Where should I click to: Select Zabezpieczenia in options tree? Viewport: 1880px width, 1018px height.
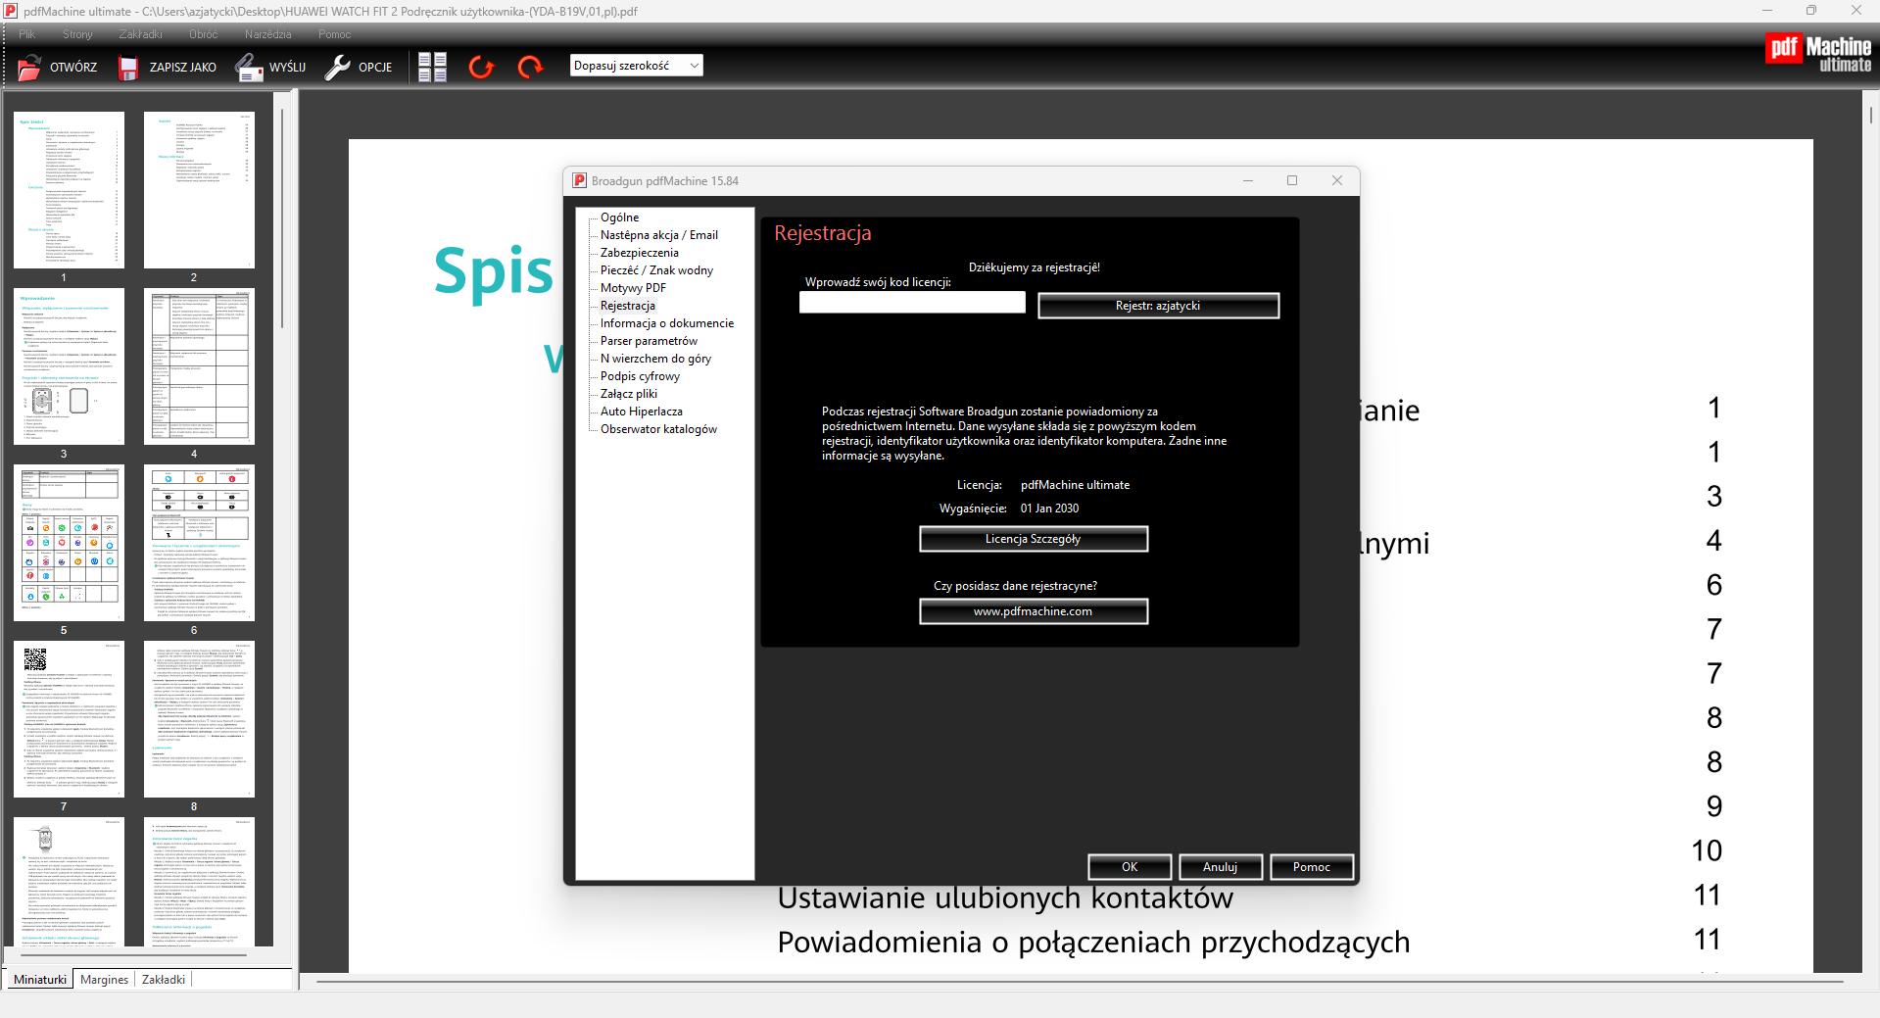[639, 253]
